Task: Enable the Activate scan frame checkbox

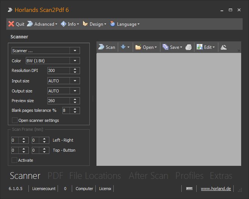Action: pos(14,160)
